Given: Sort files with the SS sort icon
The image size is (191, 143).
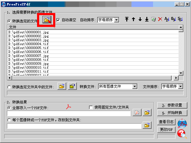Looking at the screenshot, I should click(x=180, y=19).
